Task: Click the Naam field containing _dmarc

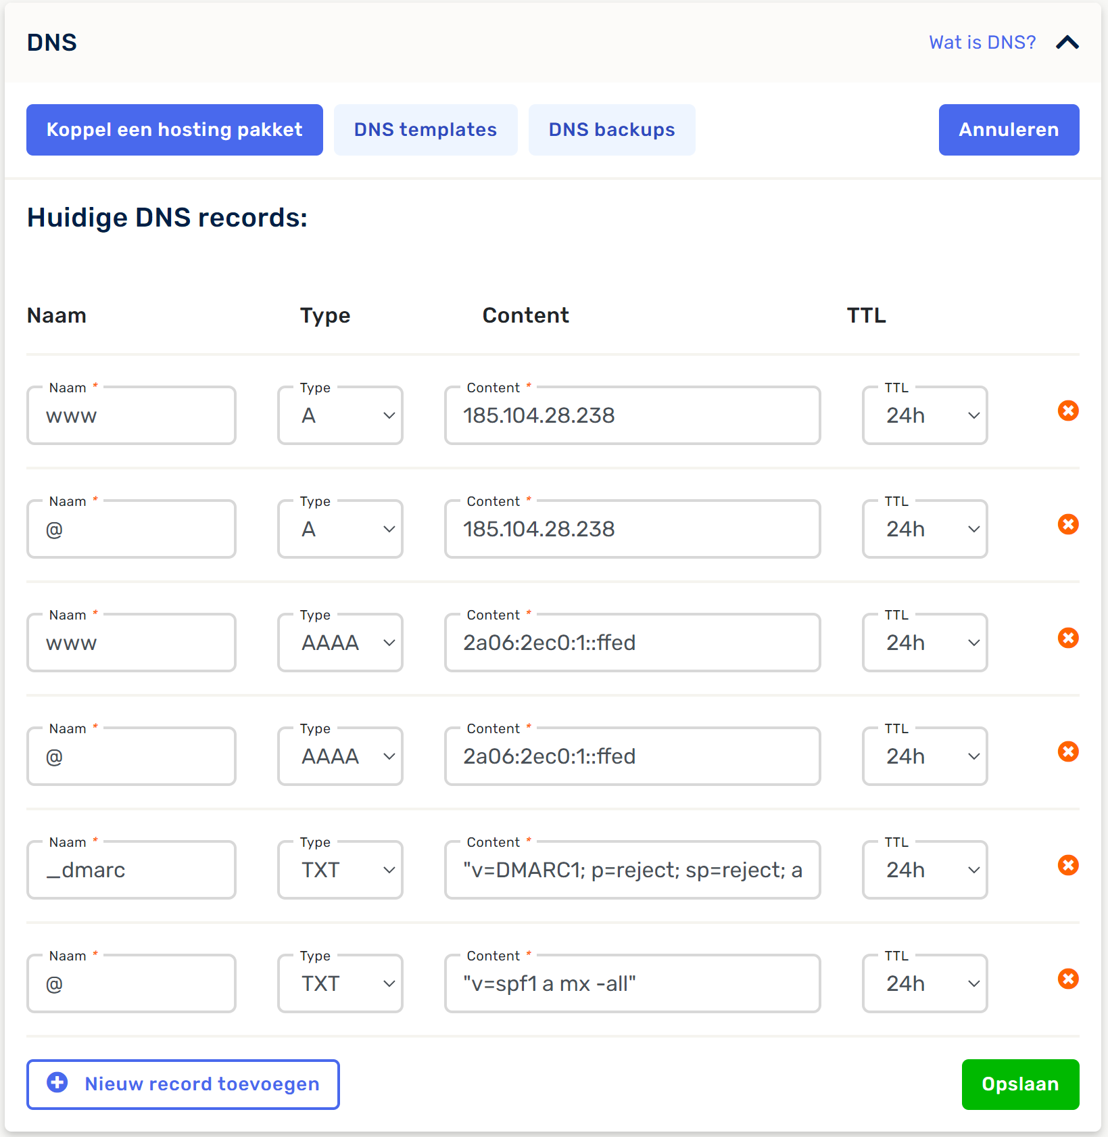Action: pyautogui.click(x=131, y=870)
